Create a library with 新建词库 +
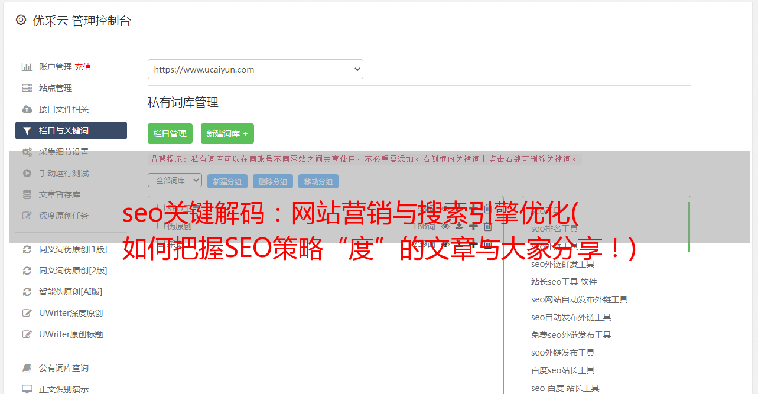This screenshot has width=758, height=394. (x=227, y=133)
